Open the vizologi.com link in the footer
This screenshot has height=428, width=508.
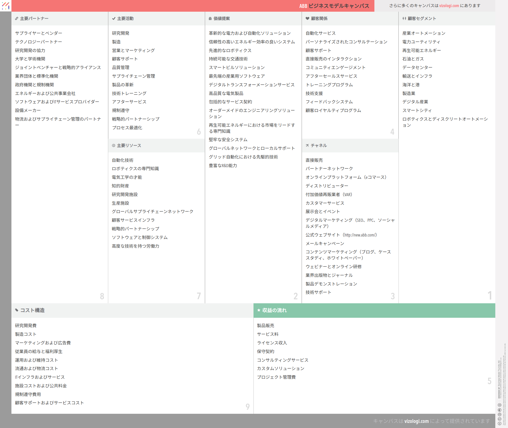click(416, 421)
